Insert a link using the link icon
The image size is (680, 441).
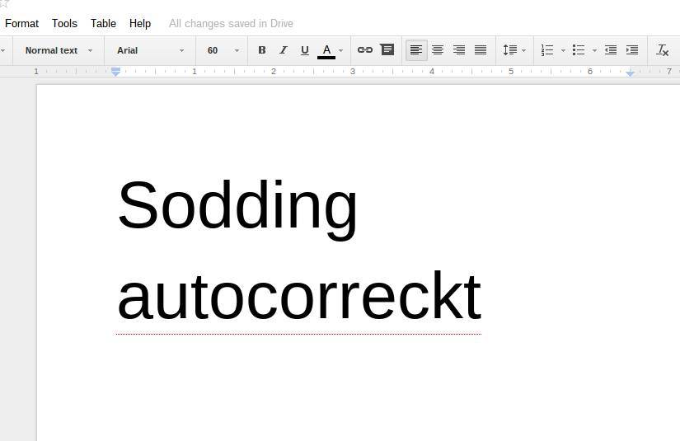pyautogui.click(x=365, y=50)
